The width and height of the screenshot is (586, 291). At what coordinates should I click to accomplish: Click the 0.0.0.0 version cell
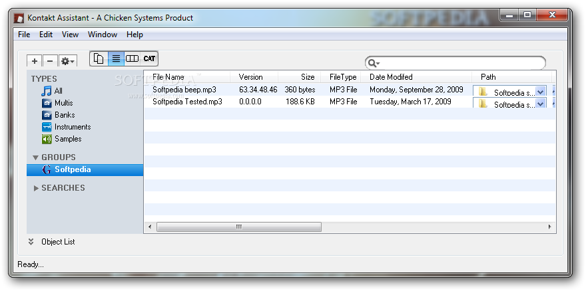[250, 102]
